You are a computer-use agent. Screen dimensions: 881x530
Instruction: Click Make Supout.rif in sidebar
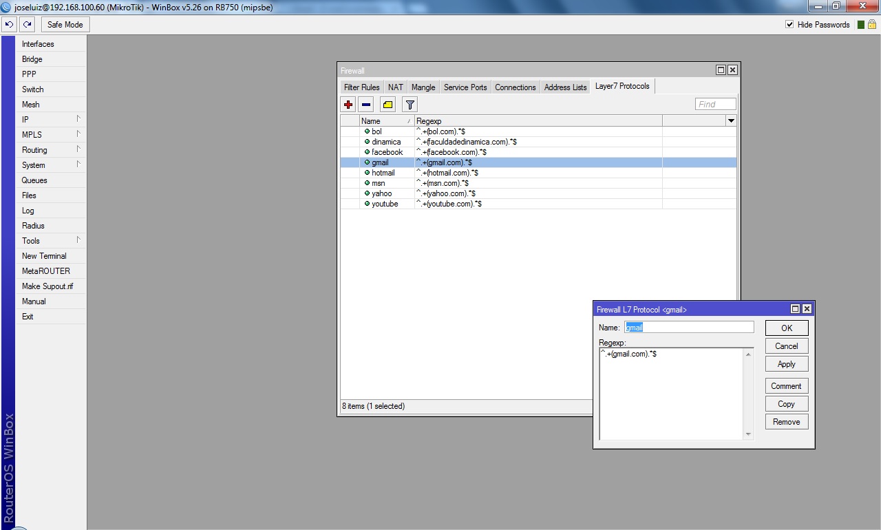pos(51,286)
